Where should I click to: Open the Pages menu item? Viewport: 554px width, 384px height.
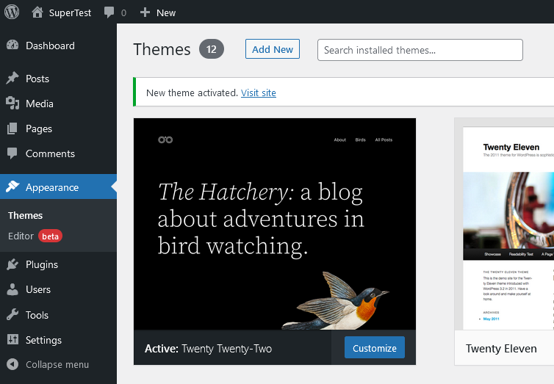point(39,128)
